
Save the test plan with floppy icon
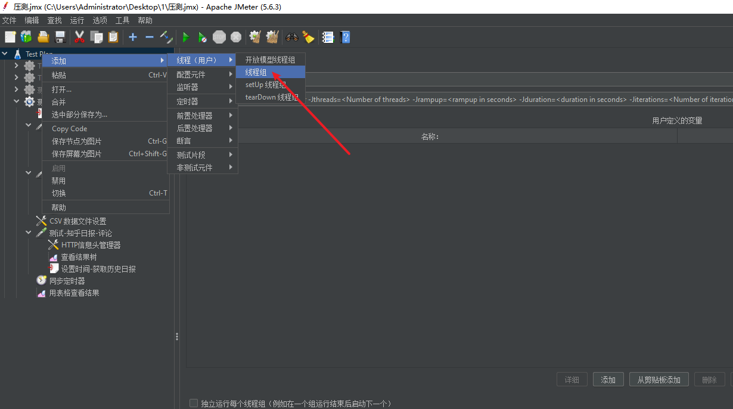coord(60,37)
